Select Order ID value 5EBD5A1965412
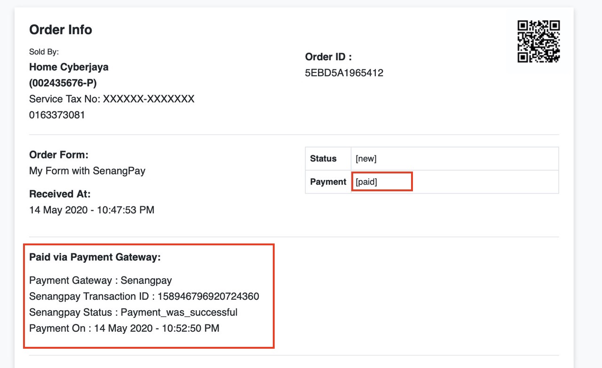 click(344, 73)
